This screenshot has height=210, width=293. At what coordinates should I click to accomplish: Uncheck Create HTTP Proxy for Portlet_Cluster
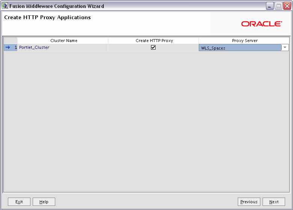(x=153, y=47)
